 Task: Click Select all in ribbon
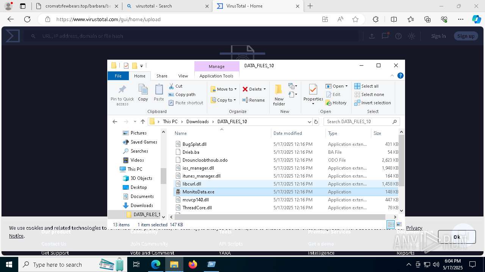pyautogui.click(x=366, y=86)
